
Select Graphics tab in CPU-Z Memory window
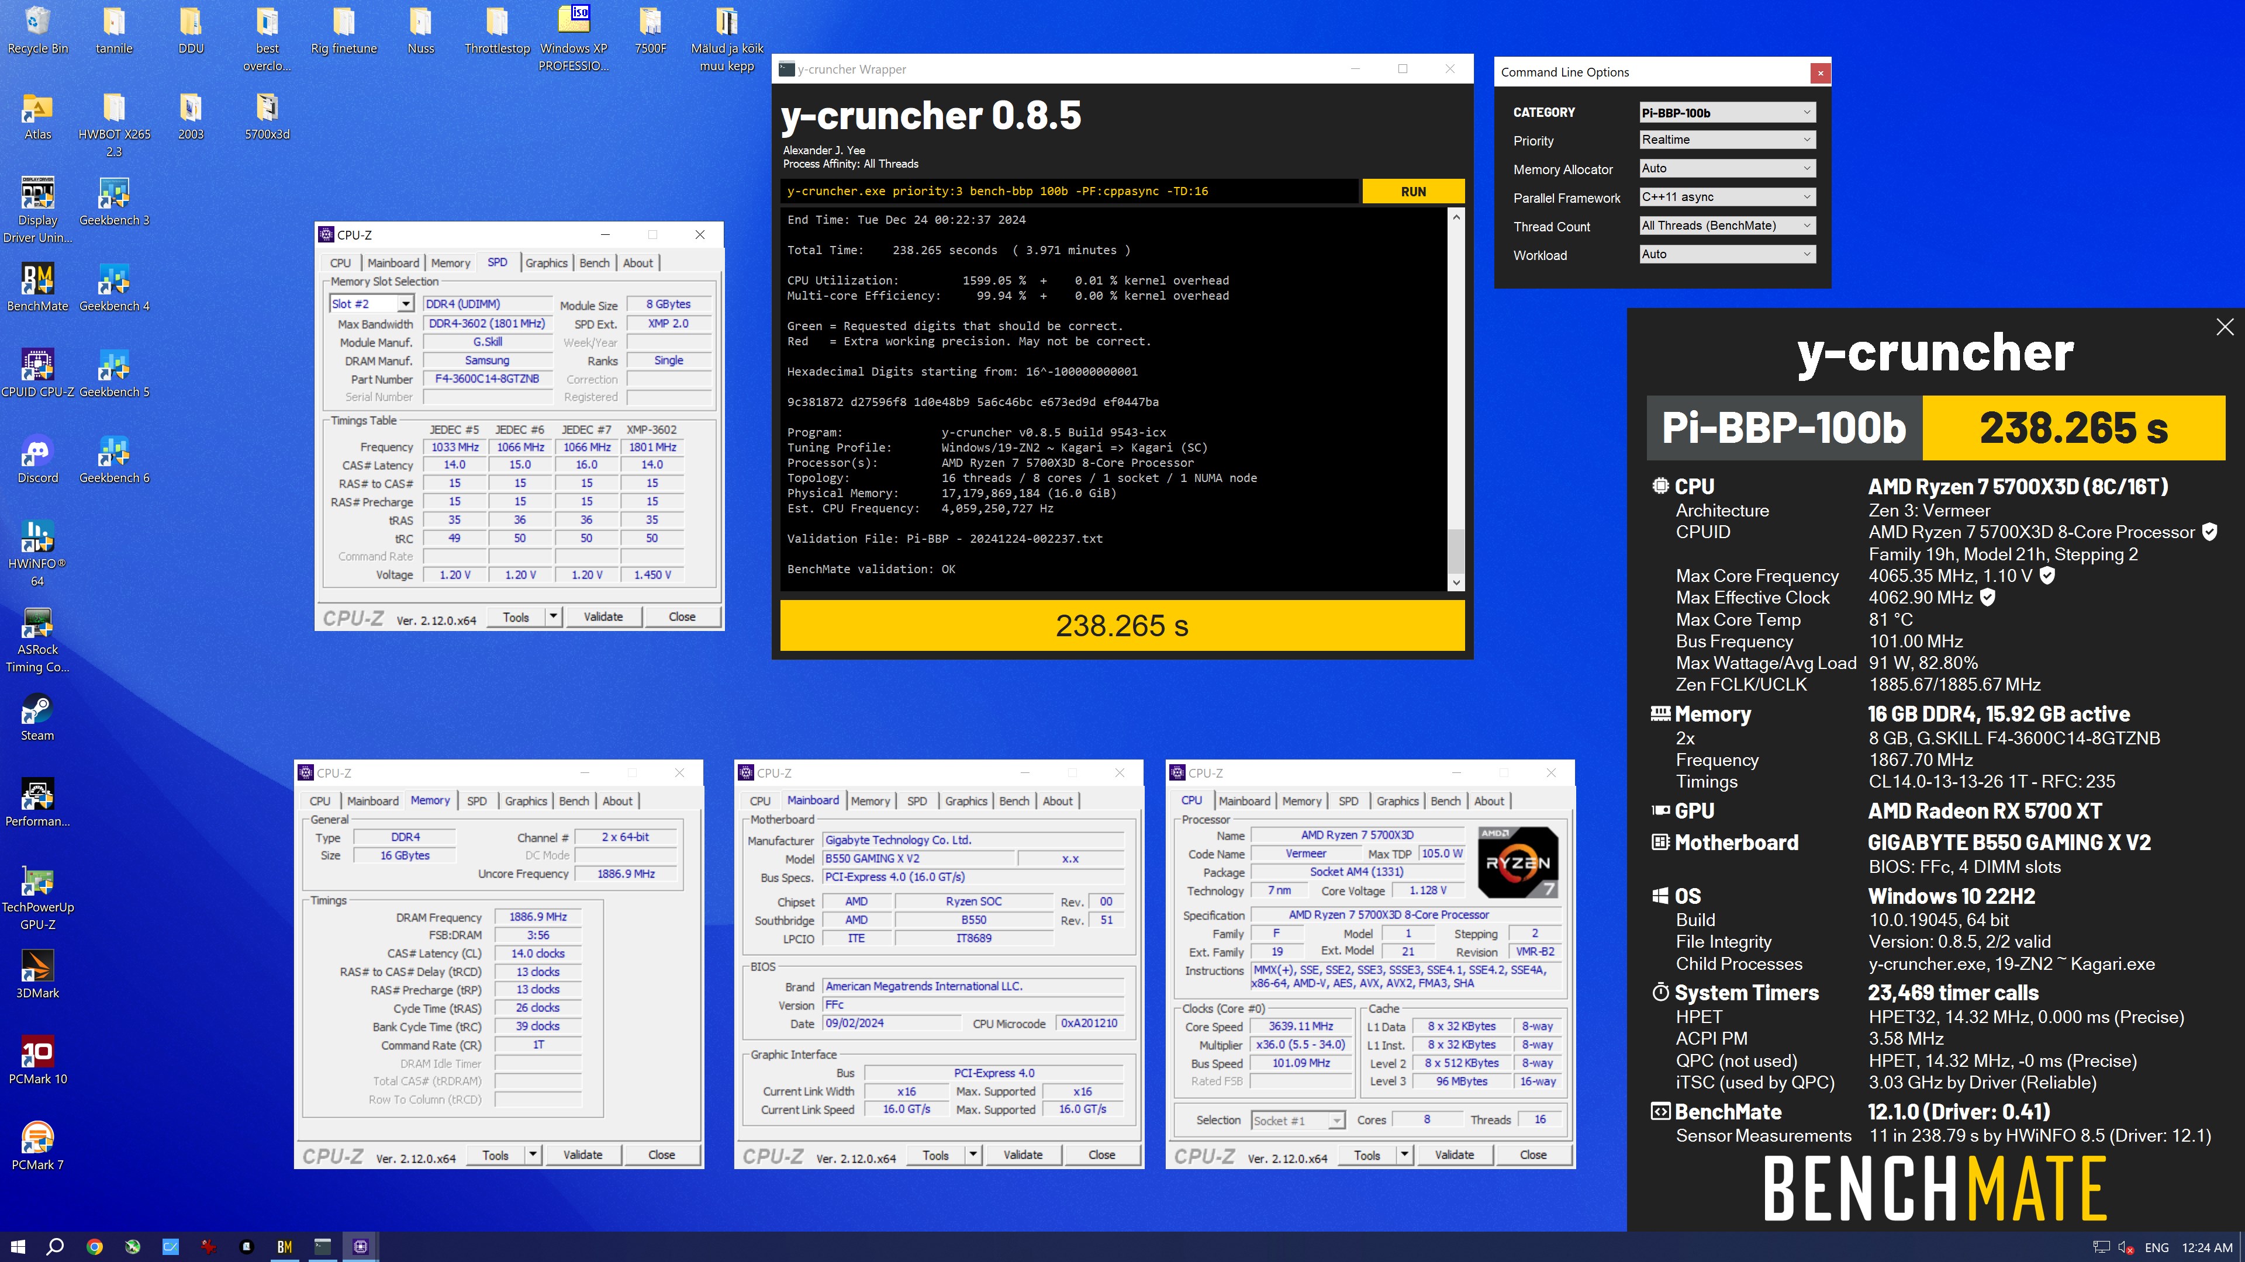click(x=526, y=801)
